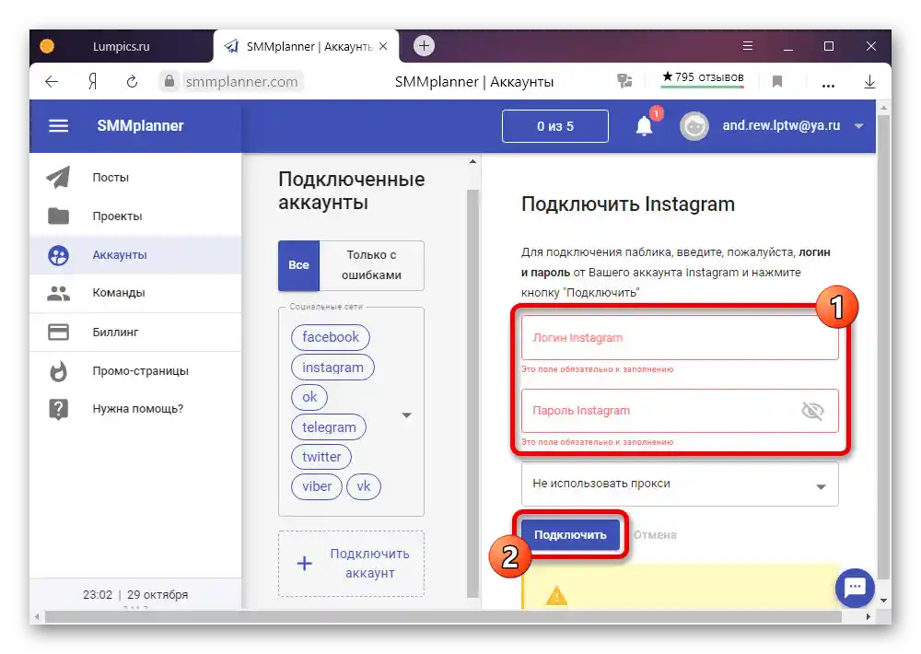The image size is (921, 654).
Task: Click the Логин Instagram input field
Action: click(x=679, y=337)
